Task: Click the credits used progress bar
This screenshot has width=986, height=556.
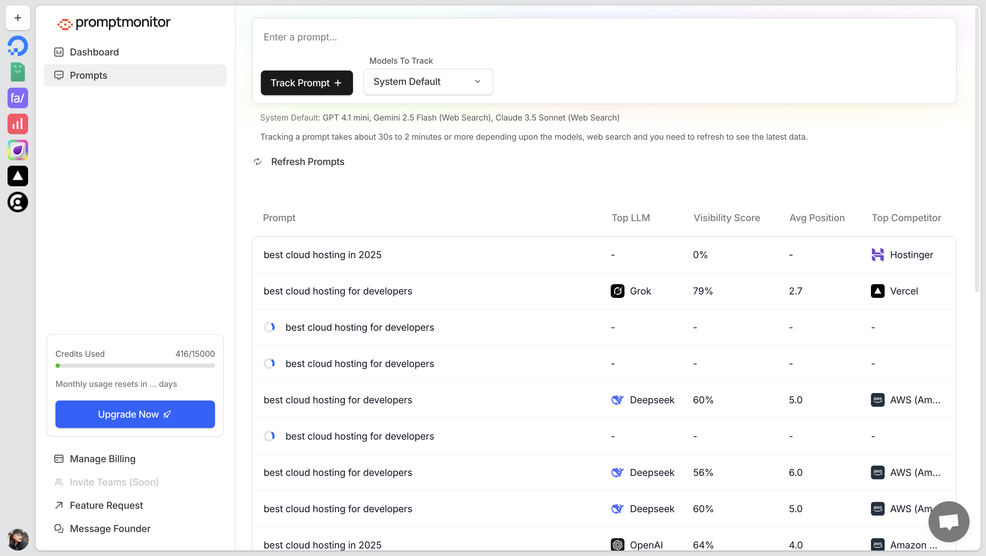Action: coord(135,366)
